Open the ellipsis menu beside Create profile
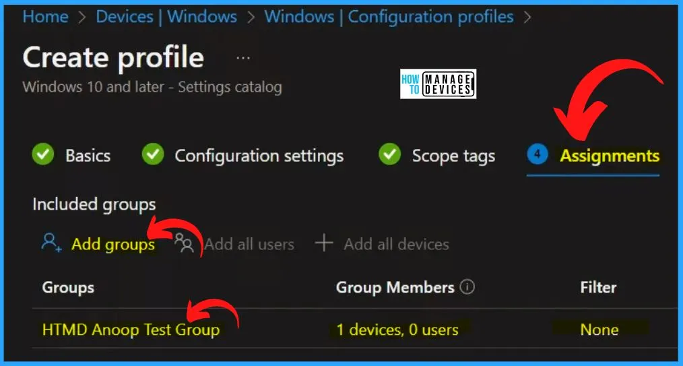Viewport: 683px width, 366px height. click(242, 58)
